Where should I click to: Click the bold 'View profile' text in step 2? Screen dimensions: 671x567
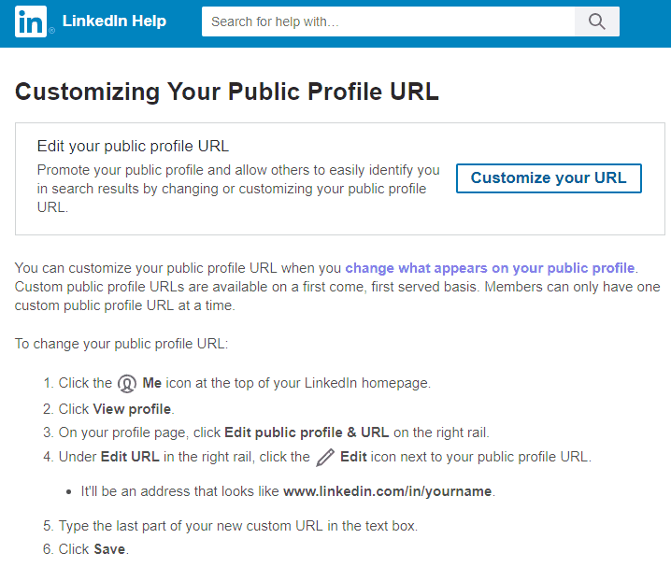[132, 409]
